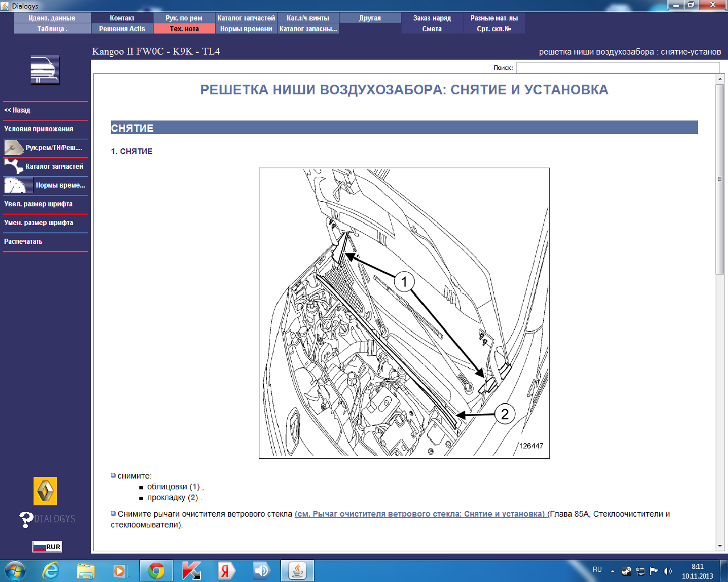Click the system tray volume icon
This screenshot has height=582, width=728.
point(668,571)
